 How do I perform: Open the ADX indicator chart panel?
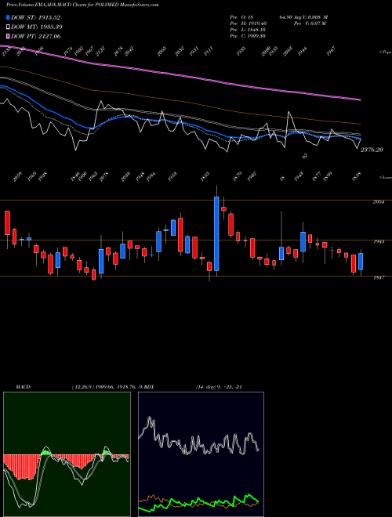tap(201, 454)
